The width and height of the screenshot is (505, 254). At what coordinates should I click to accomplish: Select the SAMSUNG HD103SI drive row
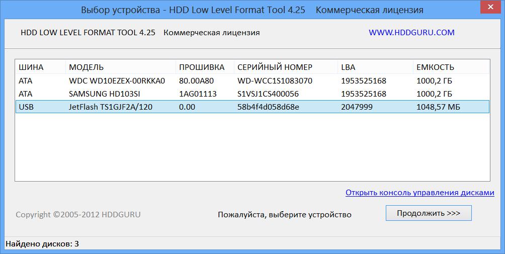click(x=252, y=94)
